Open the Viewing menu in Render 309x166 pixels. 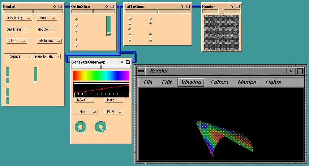(191, 82)
